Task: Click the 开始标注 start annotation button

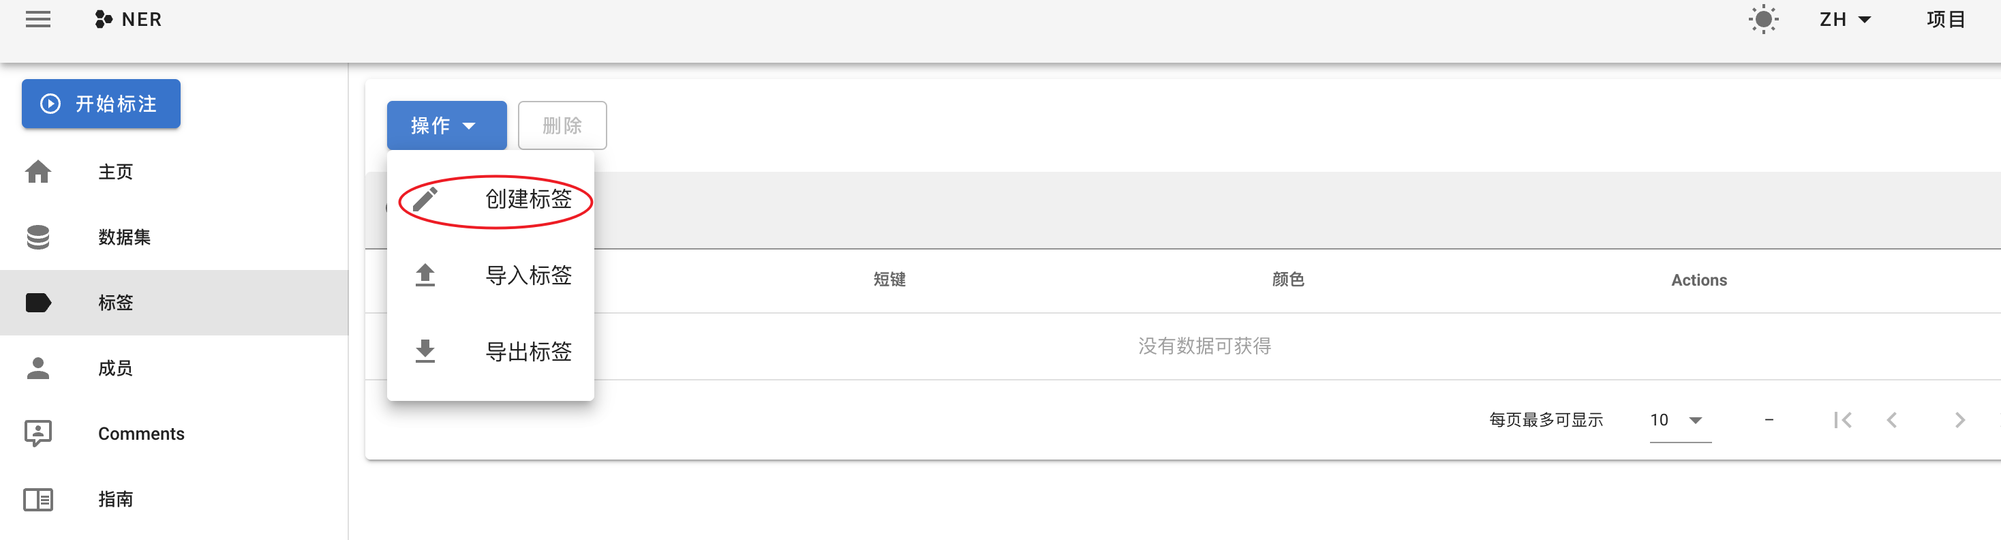Action: pos(101,104)
